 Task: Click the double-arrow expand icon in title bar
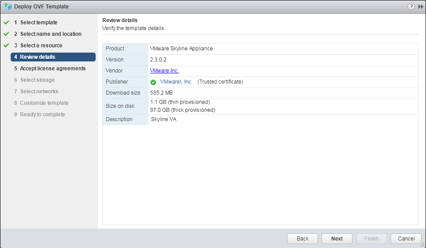pyautogui.click(x=421, y=7)
